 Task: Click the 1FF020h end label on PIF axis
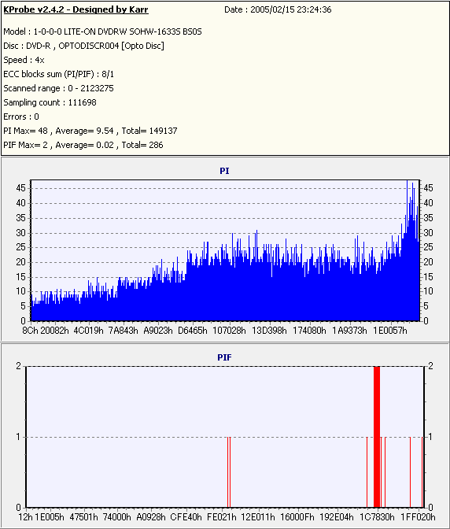point(418,517)
